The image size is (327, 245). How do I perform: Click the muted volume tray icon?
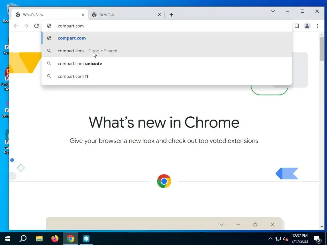(x=286, y=239)
